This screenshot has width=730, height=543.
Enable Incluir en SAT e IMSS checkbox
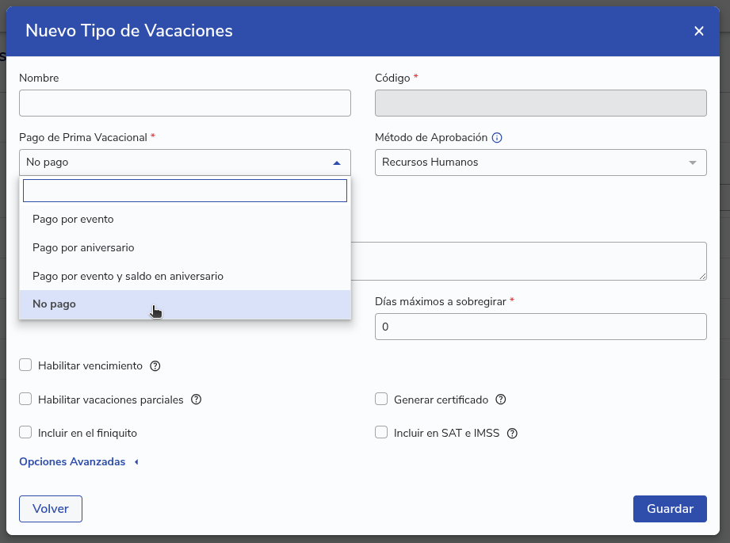(x=381, y=433)
